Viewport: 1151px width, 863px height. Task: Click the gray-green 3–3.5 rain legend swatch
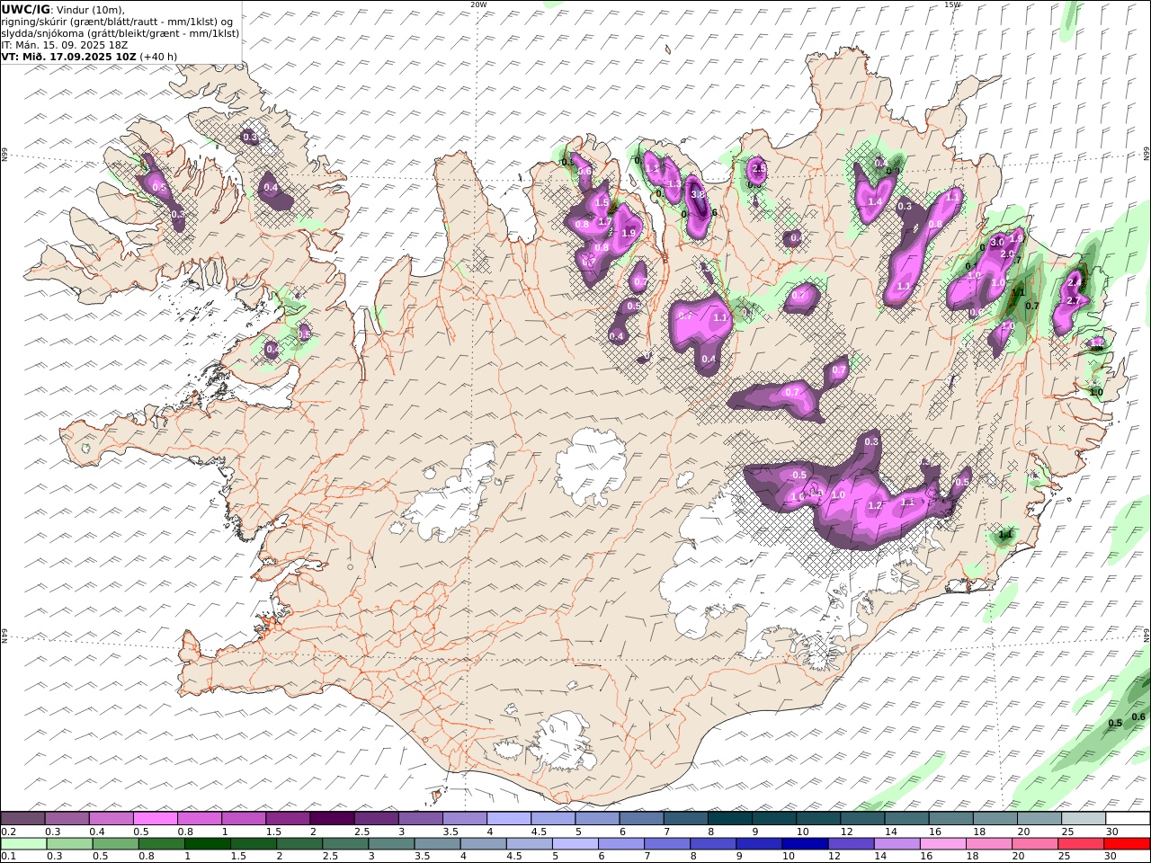pyautogui.click(x=391, y=843)
